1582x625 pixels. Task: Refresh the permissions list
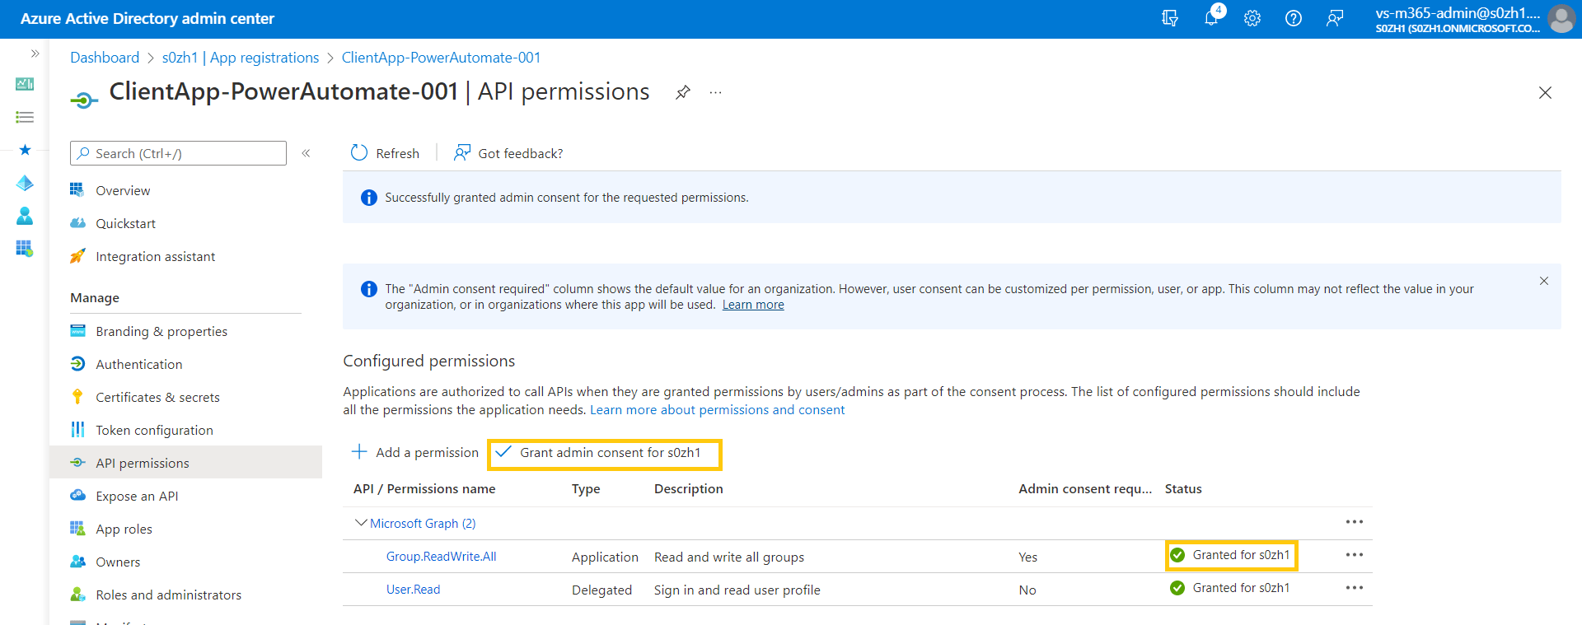[x=385, y=153]
